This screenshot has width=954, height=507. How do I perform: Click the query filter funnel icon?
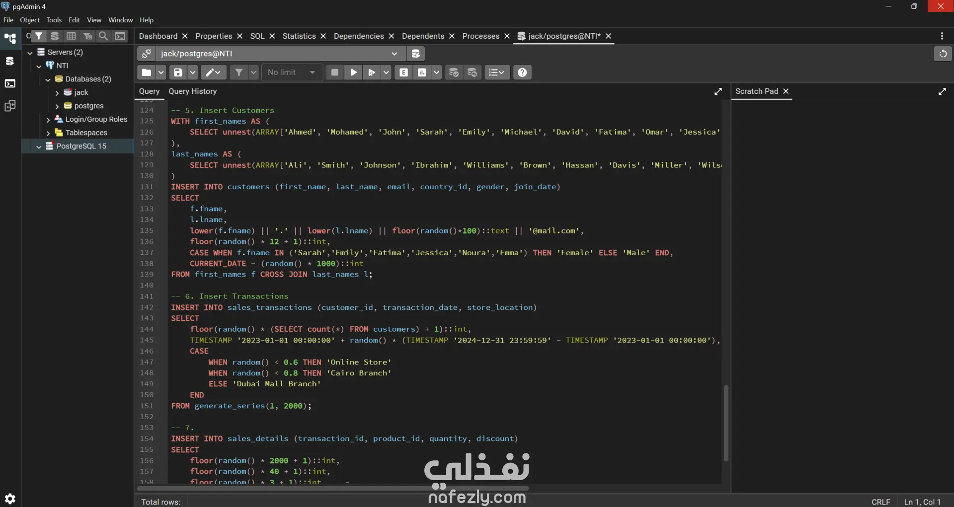click(x=239, y=72)
